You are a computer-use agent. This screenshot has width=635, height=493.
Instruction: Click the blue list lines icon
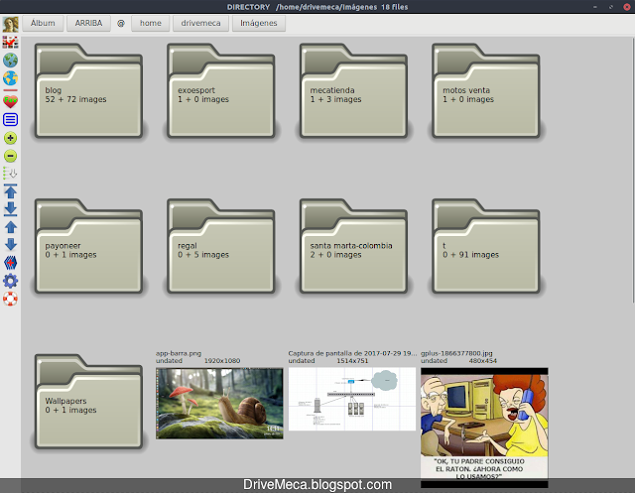[11, 120]
